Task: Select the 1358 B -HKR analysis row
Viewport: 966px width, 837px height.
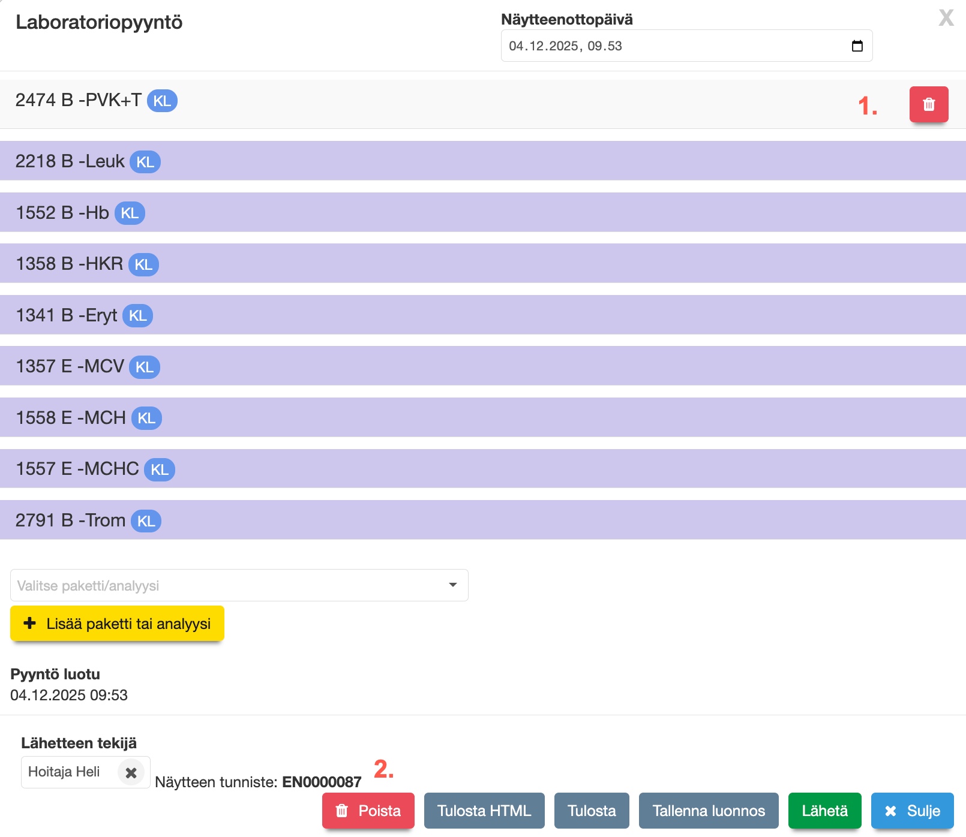Action: coord(480,264)
